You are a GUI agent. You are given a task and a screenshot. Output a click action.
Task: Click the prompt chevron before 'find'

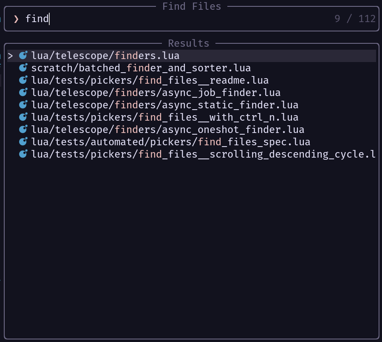point(16,19)
